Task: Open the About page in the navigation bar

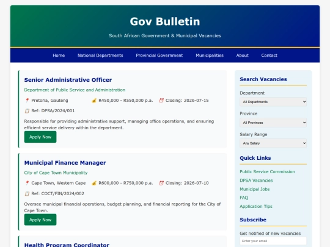Action: (242, 55)
